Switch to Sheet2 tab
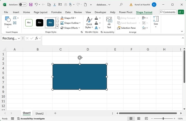The height and width of the screenshot is (121, 186). 39,114
